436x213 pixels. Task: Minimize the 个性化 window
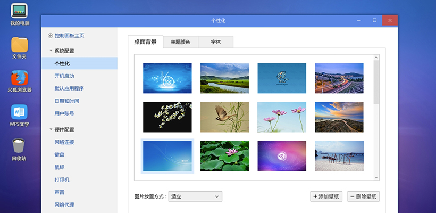click(359, 21)
